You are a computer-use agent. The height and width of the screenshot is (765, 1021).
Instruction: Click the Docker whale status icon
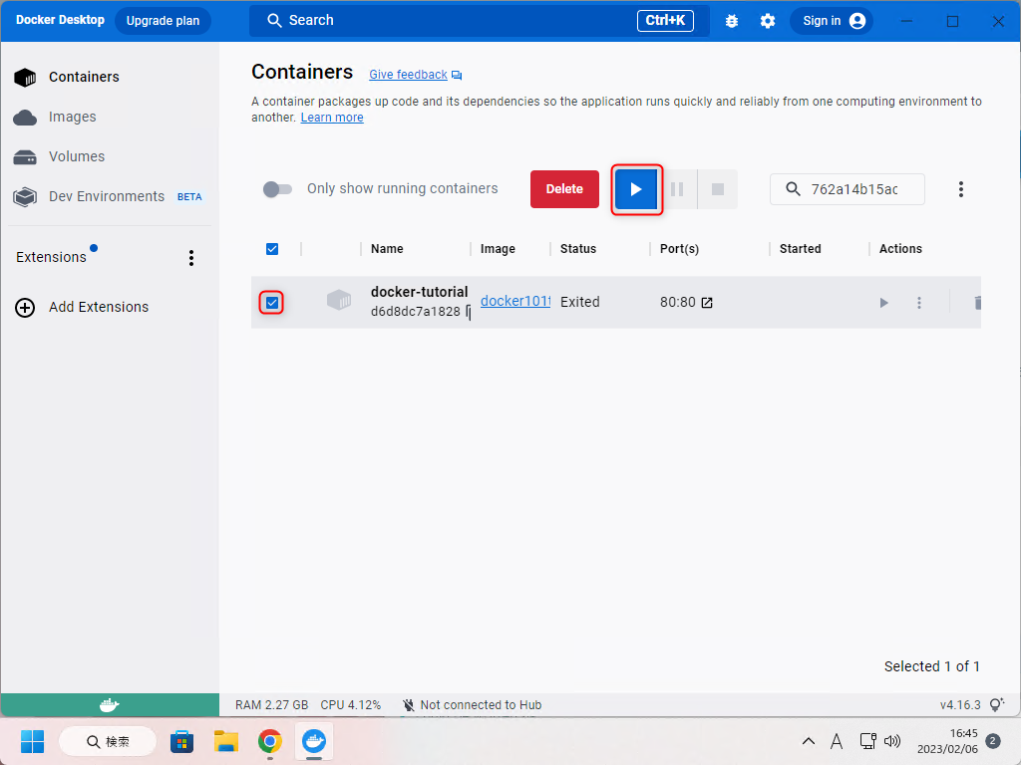pos(110,705)
